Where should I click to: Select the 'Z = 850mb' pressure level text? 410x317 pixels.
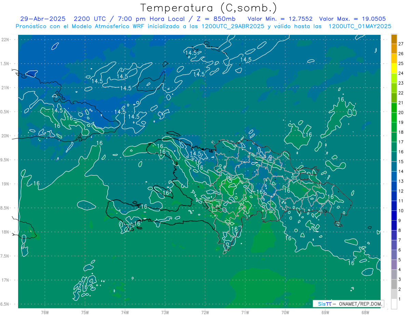[x=216, y=19]
